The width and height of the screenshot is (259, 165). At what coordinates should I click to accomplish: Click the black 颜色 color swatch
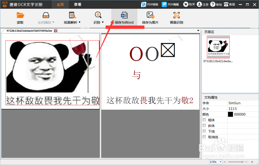pos(230,114)
